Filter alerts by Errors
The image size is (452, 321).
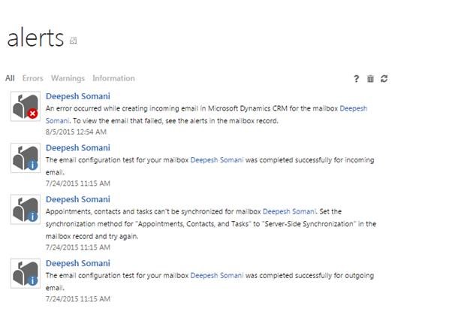pos(32,78)
